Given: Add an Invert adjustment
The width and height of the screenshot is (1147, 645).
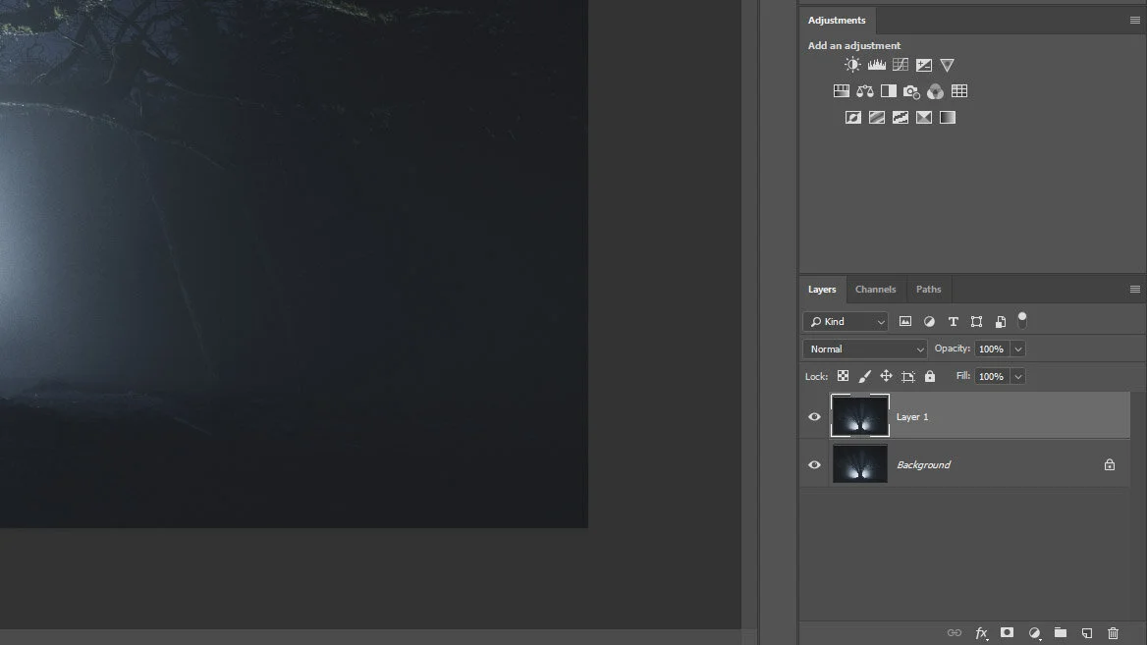Looking at the screenshot, I should pos(852,116).
